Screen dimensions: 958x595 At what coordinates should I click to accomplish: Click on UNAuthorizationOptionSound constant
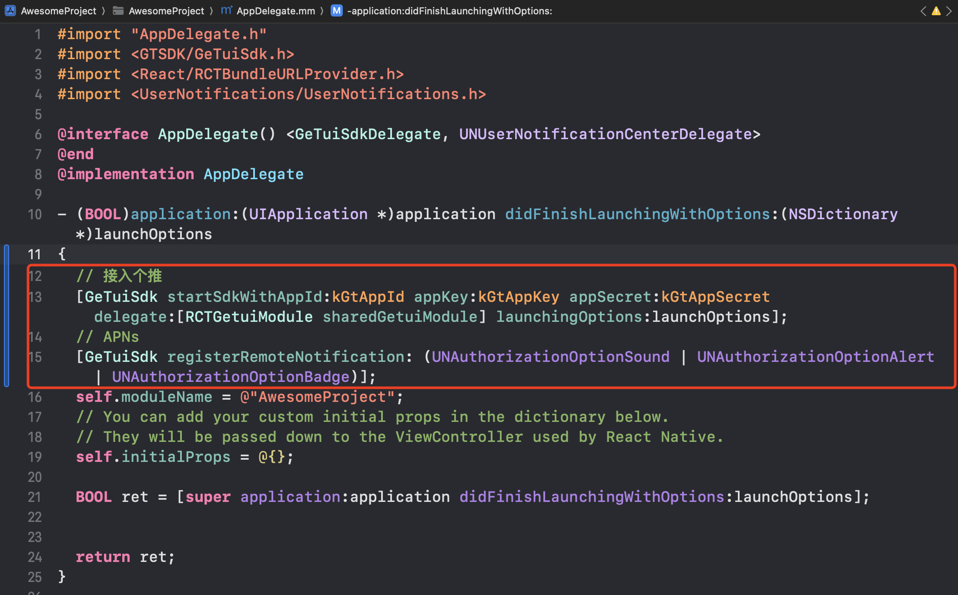pyautogui.click(x=550, y=357)
